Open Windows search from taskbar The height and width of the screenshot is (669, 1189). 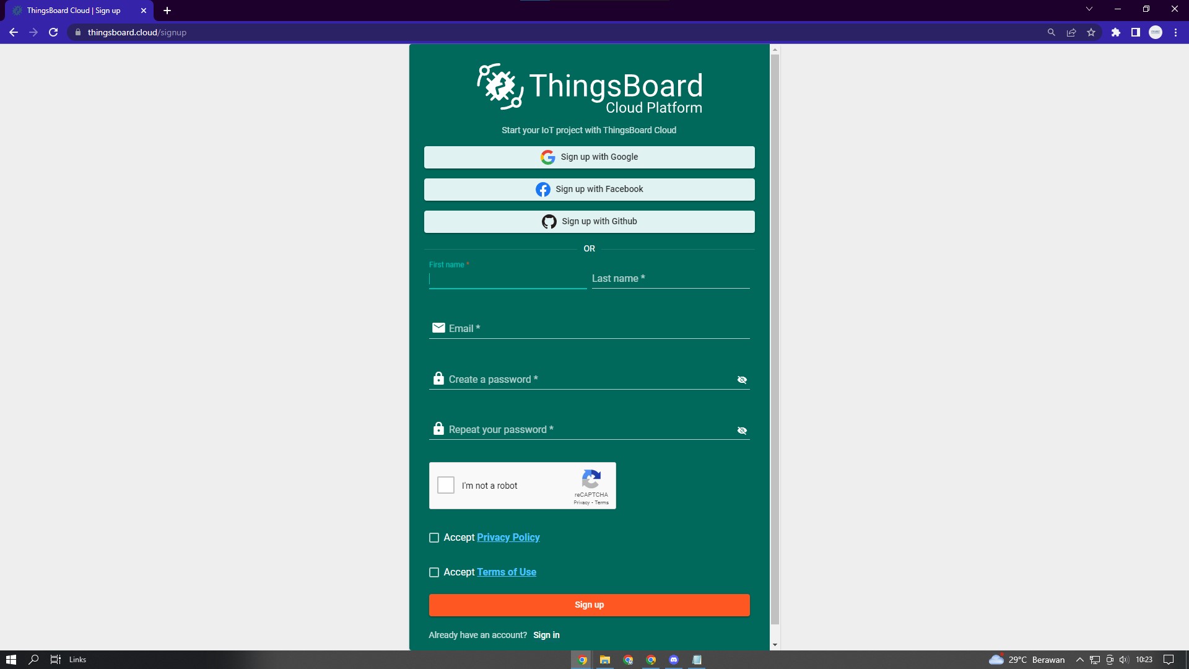pos(34,660)
